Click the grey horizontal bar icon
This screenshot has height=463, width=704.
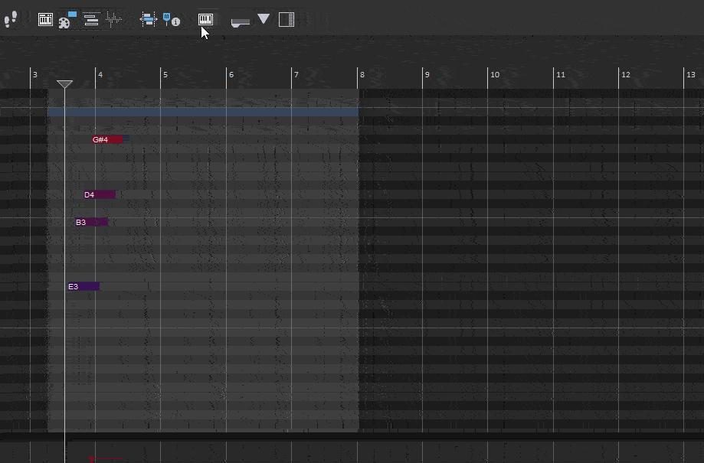click(241, 22)
